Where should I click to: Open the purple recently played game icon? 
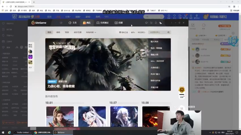tap(30, 57)
